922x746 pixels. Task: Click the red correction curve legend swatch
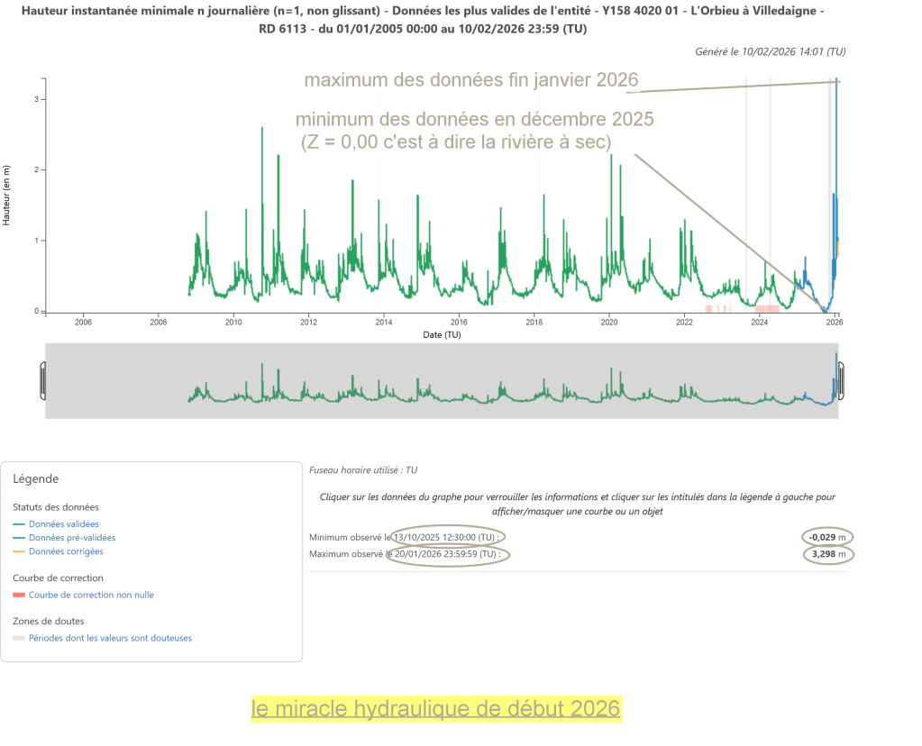pyautogui.click(x=19, y=595)
